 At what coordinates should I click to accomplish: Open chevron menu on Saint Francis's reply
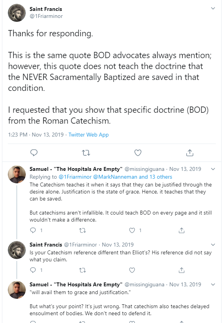213,245
